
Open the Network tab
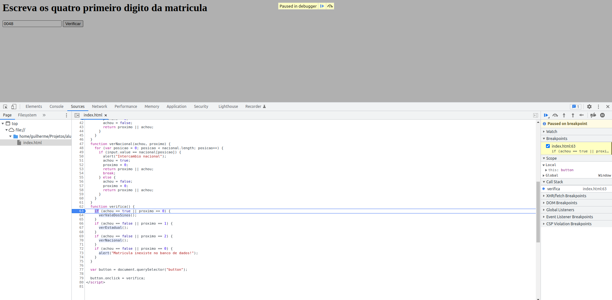[x=100, y=107]
